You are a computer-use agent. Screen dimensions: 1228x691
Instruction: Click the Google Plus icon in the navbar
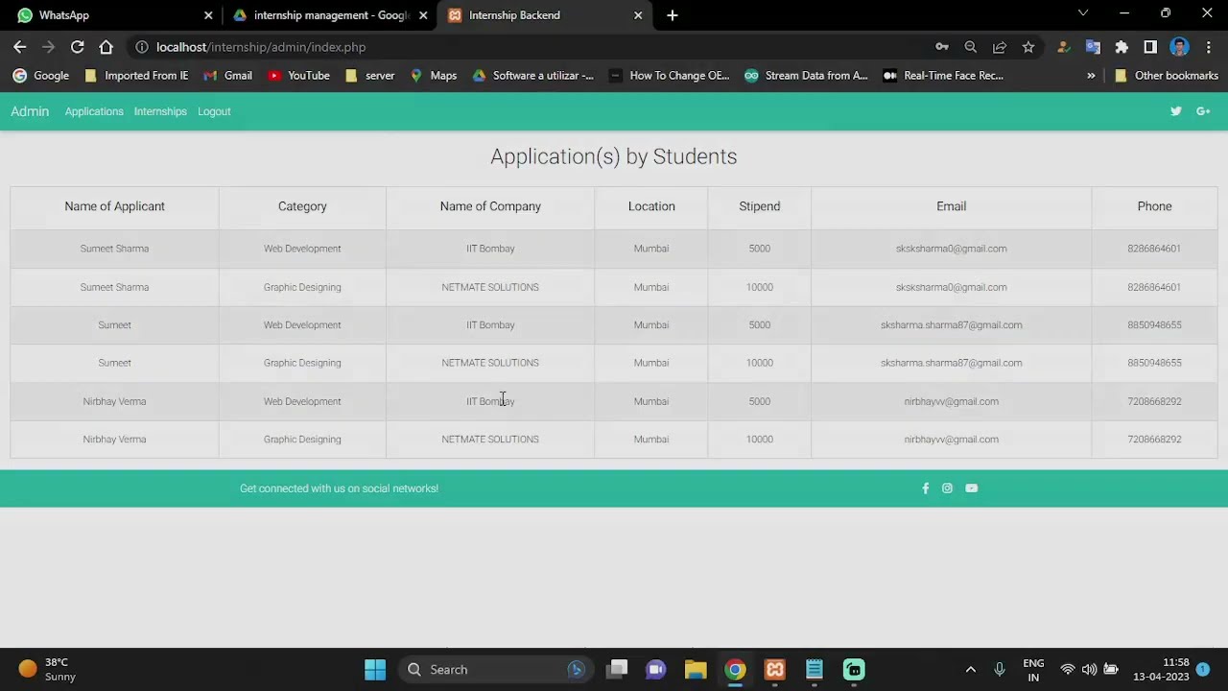coord(1203,111)
